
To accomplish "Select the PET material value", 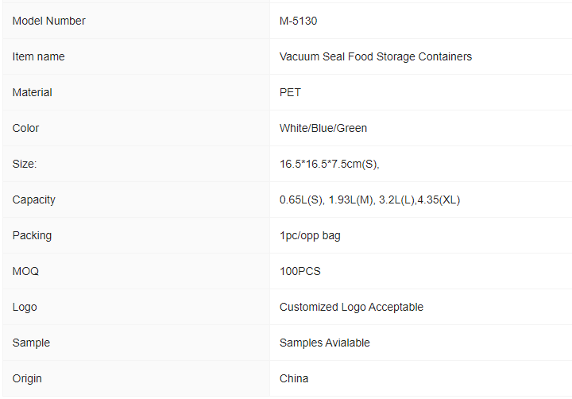I will (290, 92).
